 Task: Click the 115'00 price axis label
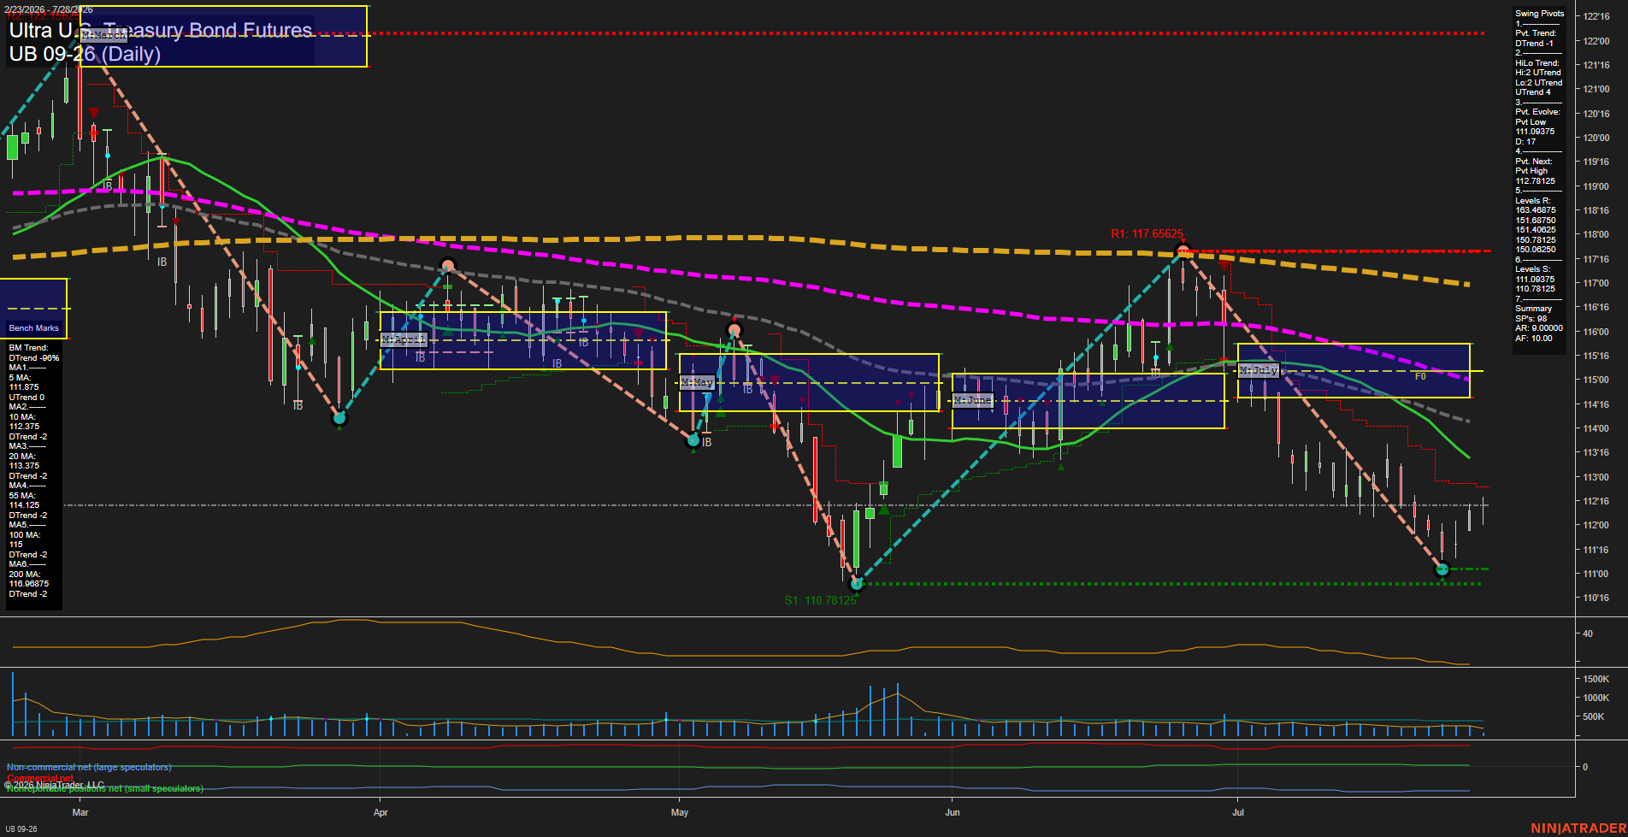(x=1596, y=380)
